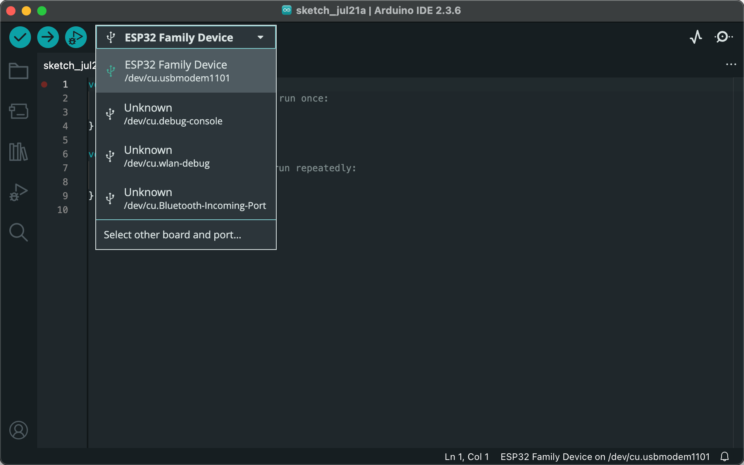744x465 pixels.
Task: Open the Search sidebar panel
Action: [19, 232]
